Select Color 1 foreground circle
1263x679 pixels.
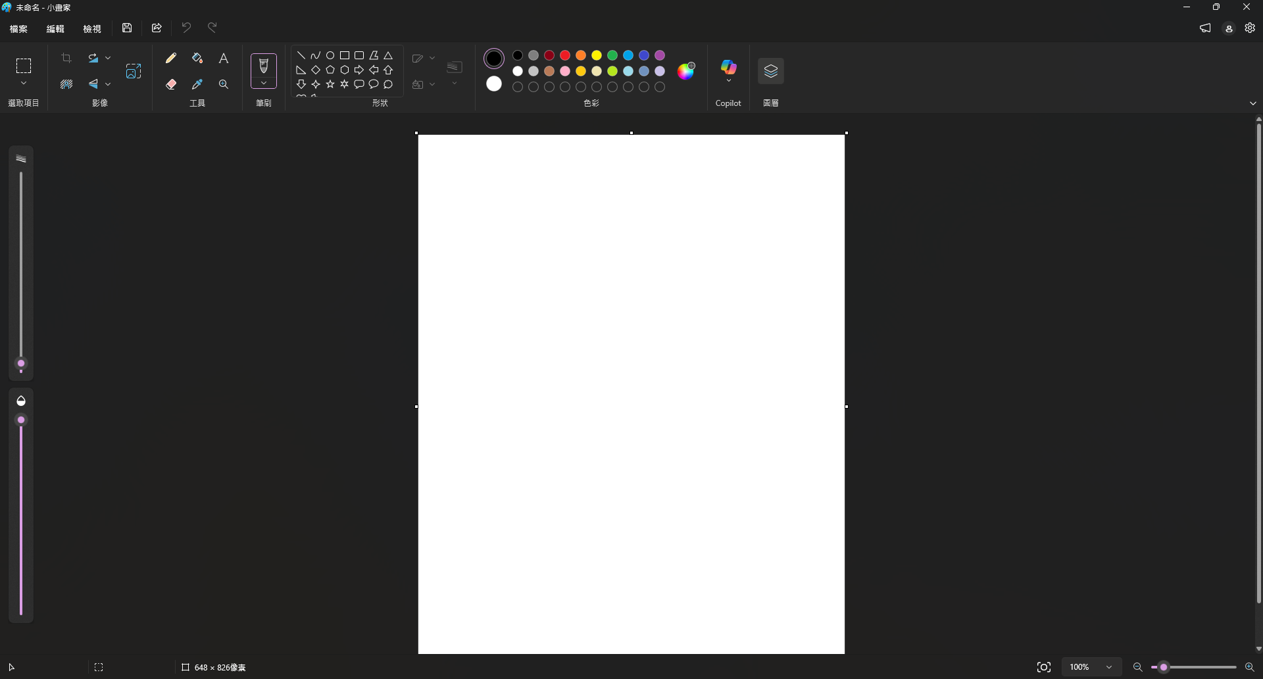point(494,59)
